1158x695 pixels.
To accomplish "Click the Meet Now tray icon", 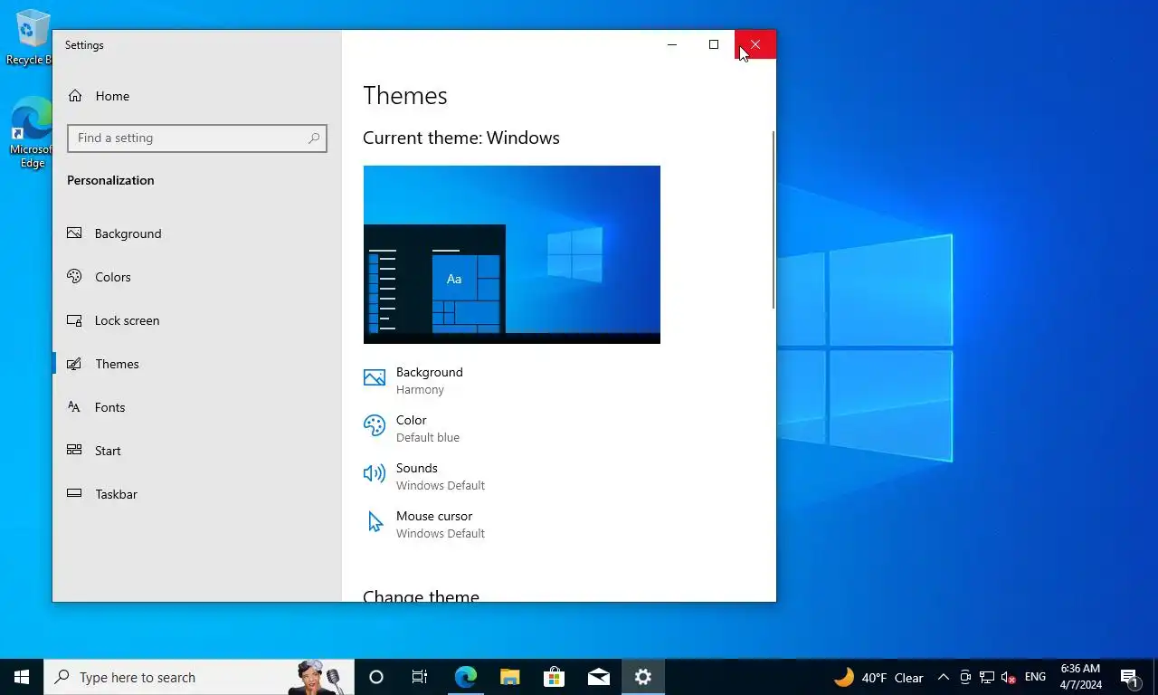I will 965,677.
